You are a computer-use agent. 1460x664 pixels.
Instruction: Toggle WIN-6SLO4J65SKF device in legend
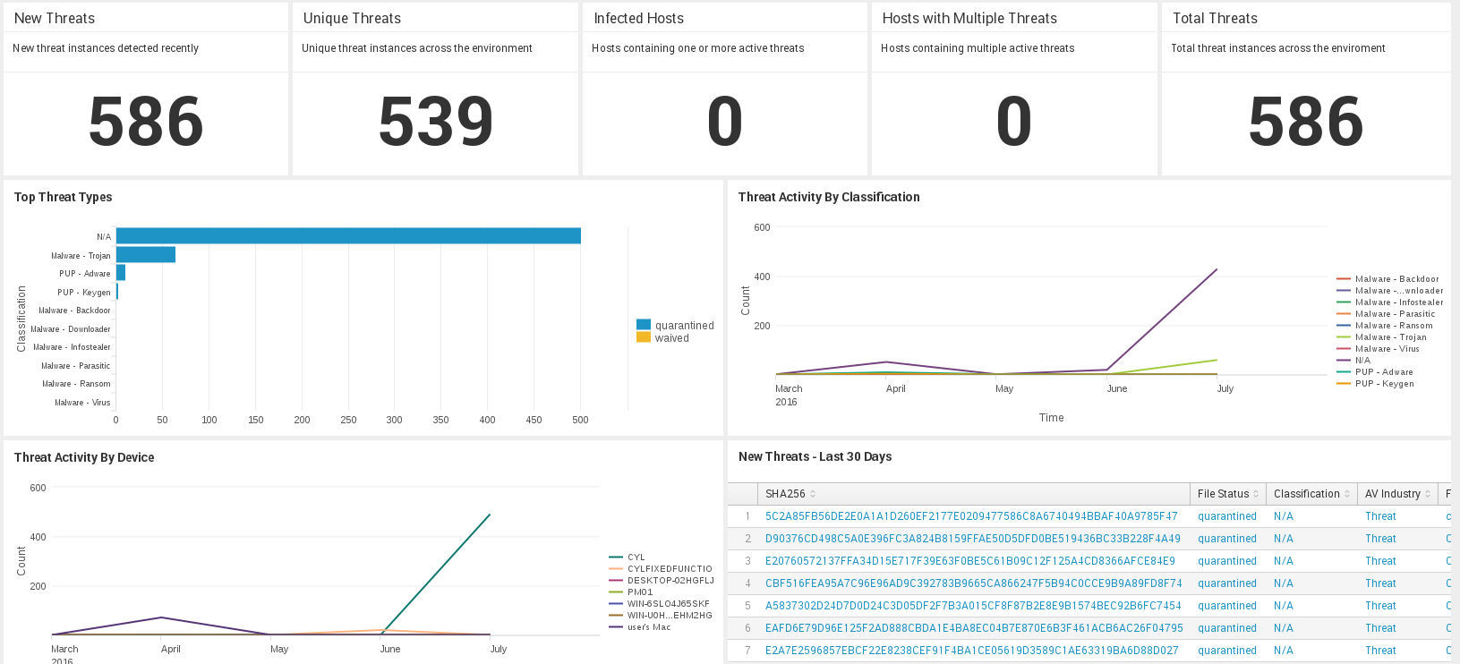click(660, 604)
